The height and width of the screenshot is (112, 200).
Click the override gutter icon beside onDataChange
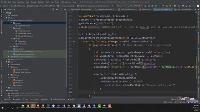(74, 41)
